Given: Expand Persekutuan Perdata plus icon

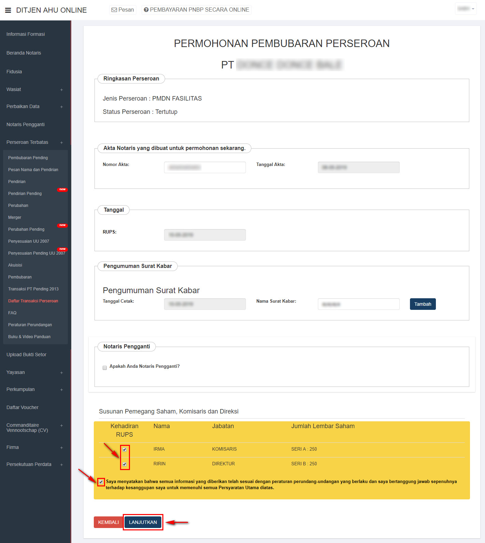Looking at the screenshot, I should [61, 465].
